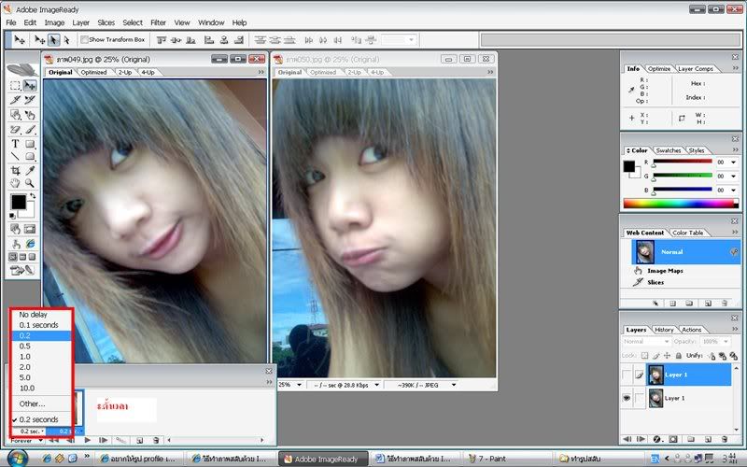Toggle Show Transform Box checkbox
This screenshot has height=467, width=747.
(x=84, y=39)
